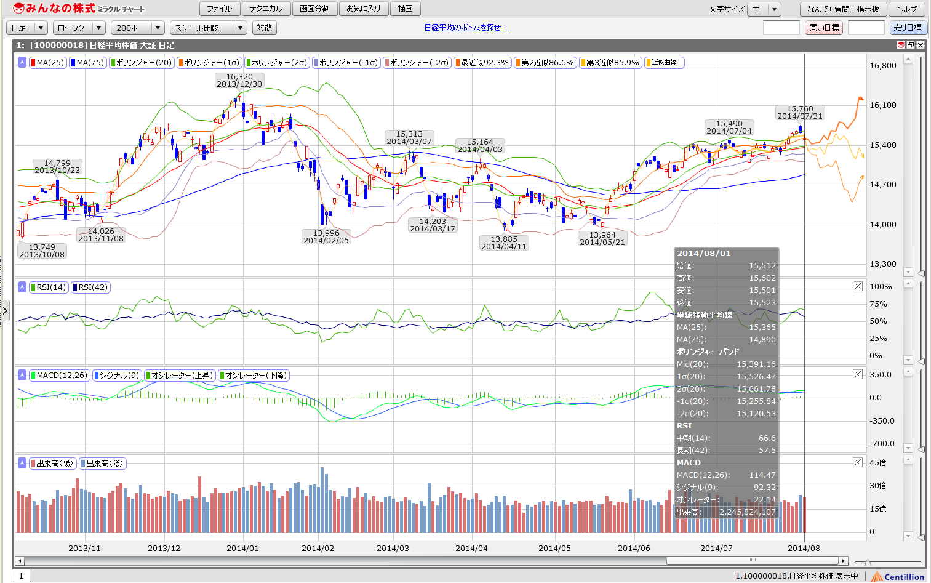This screenshot has height=583, width=931.
Task: Open the ファイル menu
Action: 220,9
